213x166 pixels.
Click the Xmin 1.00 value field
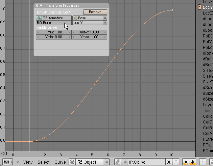tap(54, 32)
